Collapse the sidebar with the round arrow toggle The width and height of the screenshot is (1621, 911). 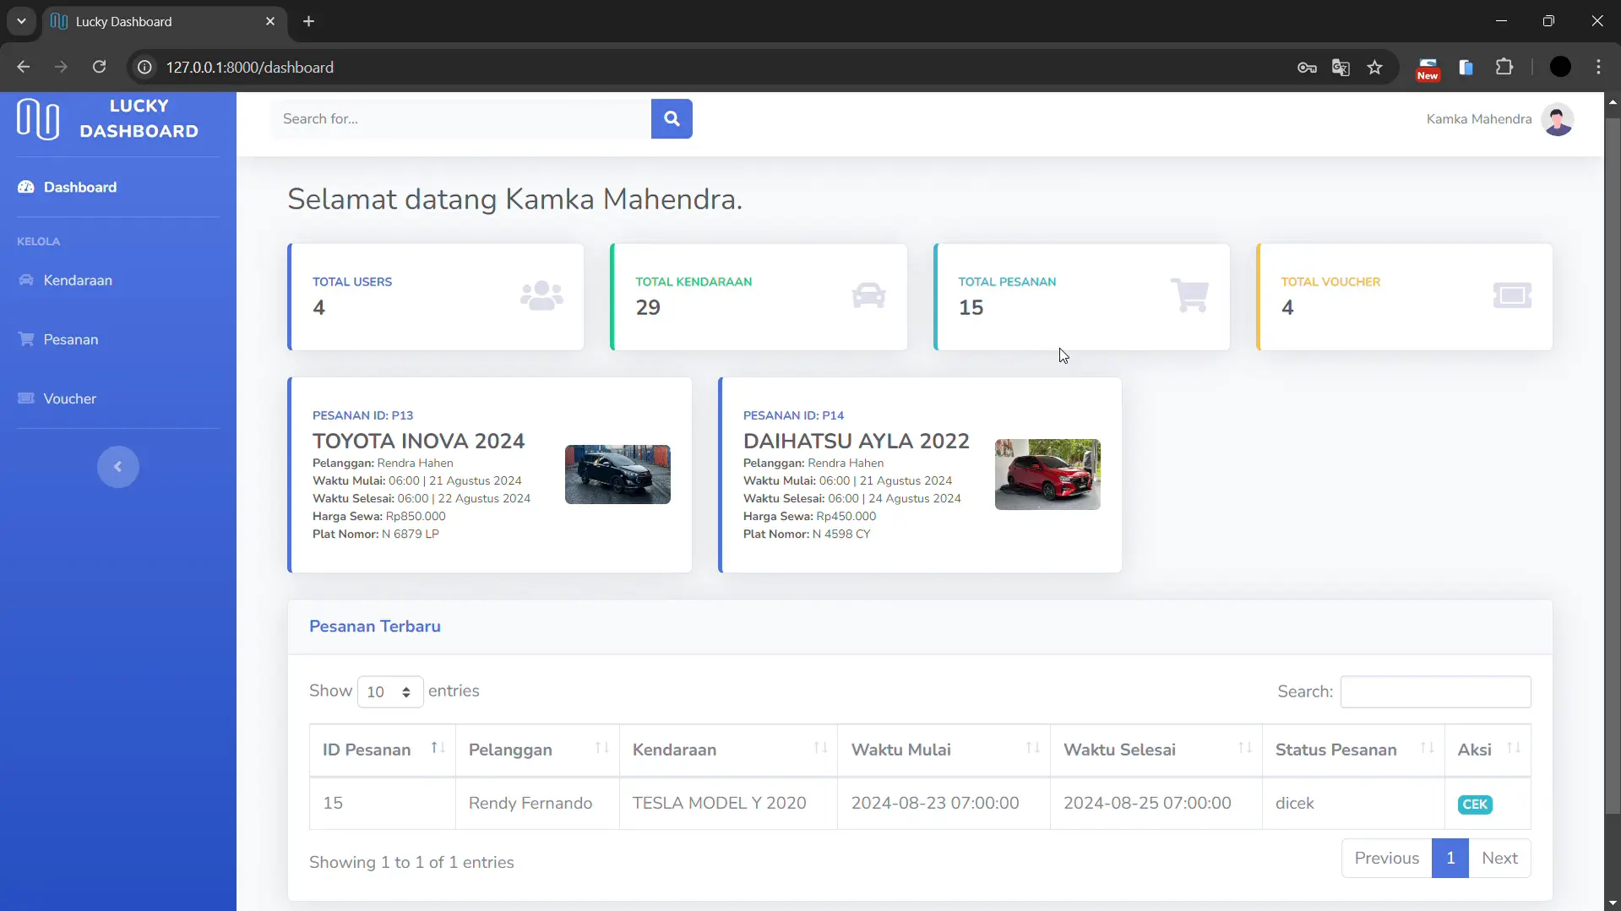[117, 467]
